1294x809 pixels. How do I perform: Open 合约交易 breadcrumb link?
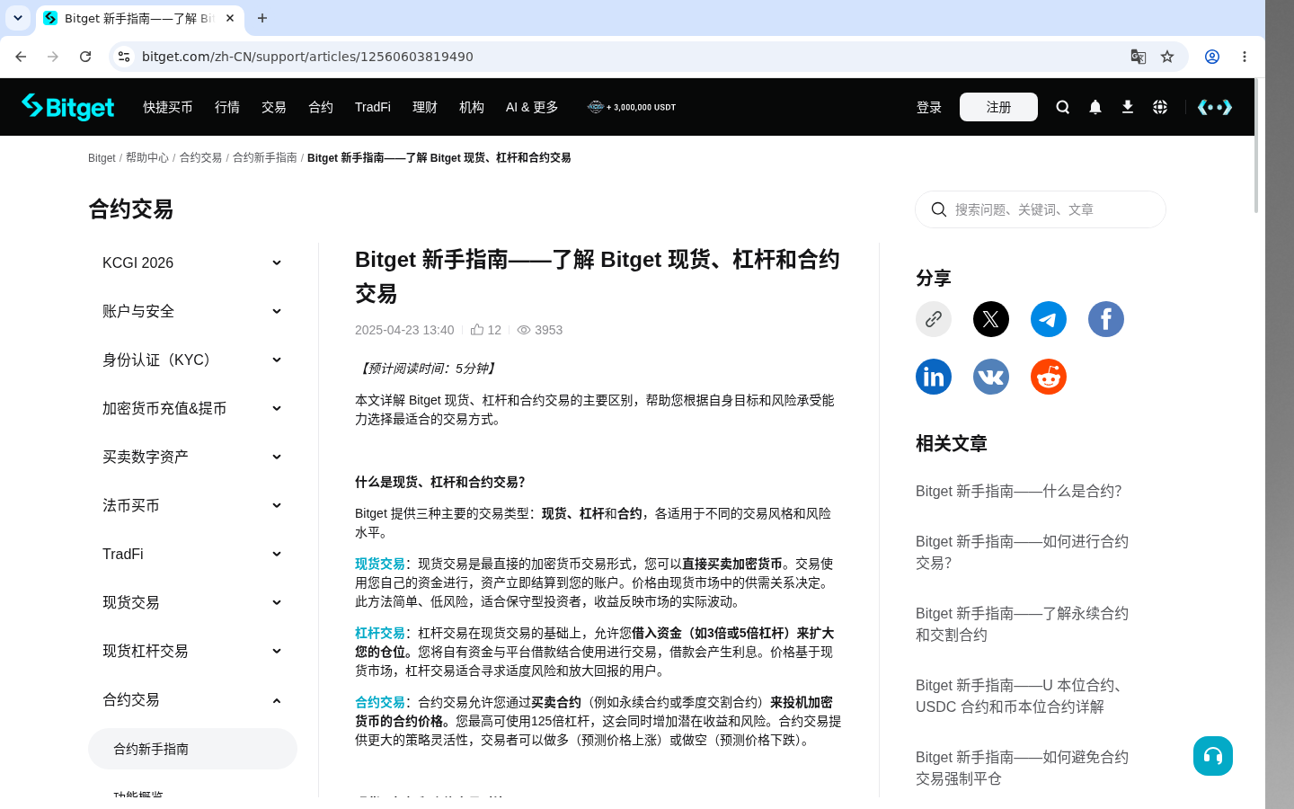(x=200, y=157)
